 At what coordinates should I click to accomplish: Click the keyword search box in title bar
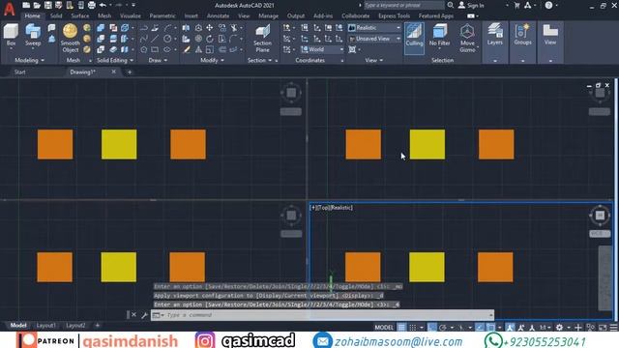(404, 5)
